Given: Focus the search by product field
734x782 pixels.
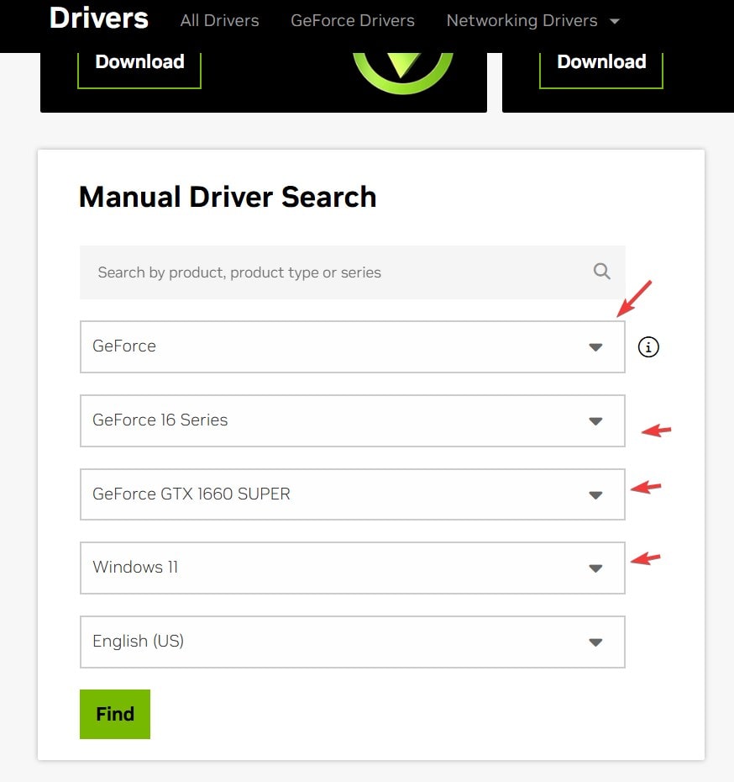Looking at the screenshot, I should (x=353, y=272).
